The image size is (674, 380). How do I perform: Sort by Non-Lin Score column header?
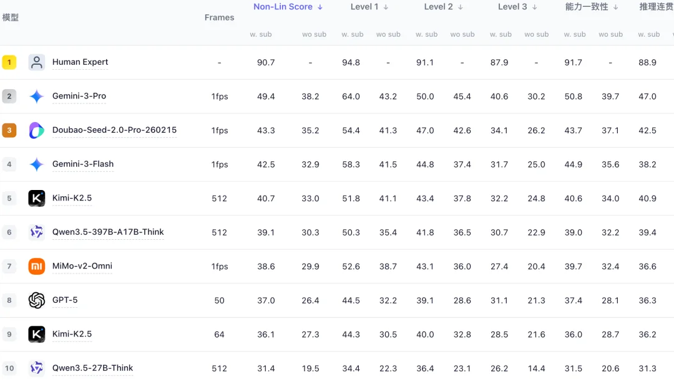click(283, 7)
